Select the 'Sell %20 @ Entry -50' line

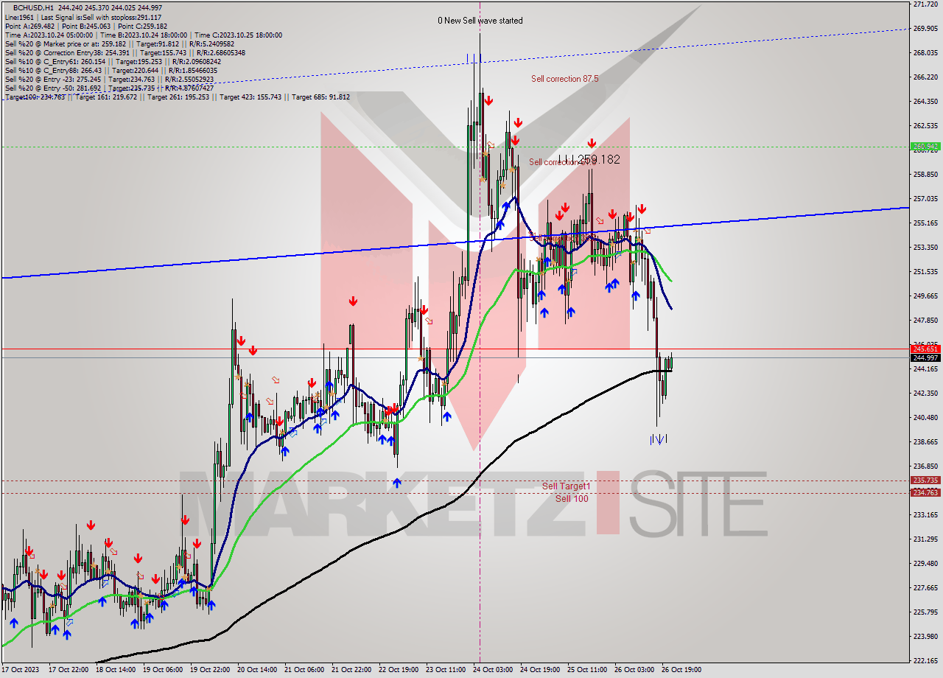[109, 88]
